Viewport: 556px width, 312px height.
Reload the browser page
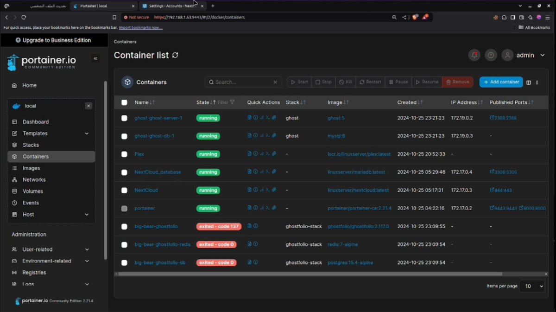coord(24,17)
